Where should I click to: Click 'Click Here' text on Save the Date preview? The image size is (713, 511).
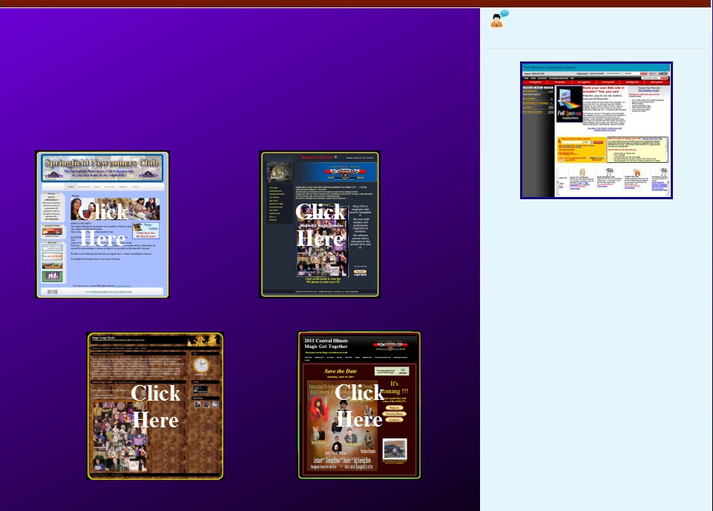point(359,406)
